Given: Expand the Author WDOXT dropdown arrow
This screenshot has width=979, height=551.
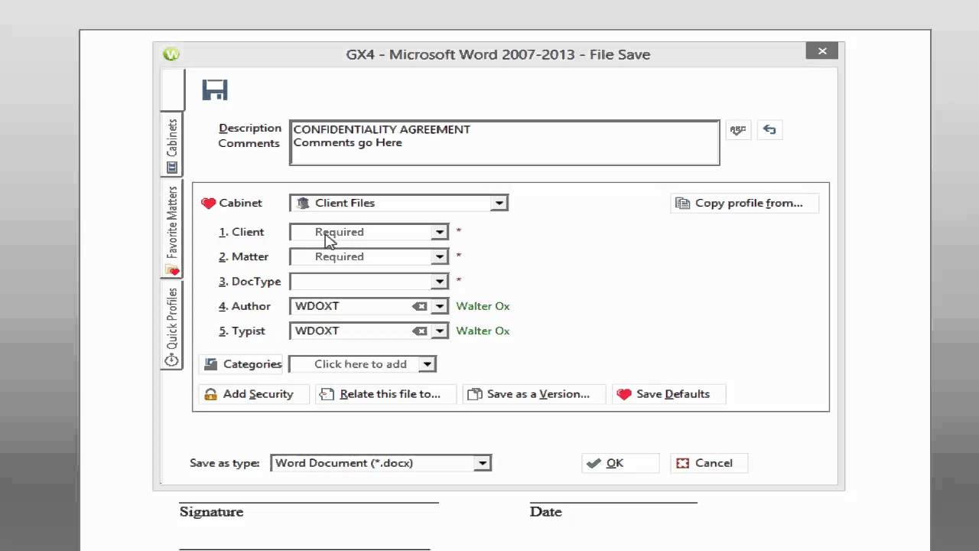Looking at the screenshot, I should pos(439,307).
